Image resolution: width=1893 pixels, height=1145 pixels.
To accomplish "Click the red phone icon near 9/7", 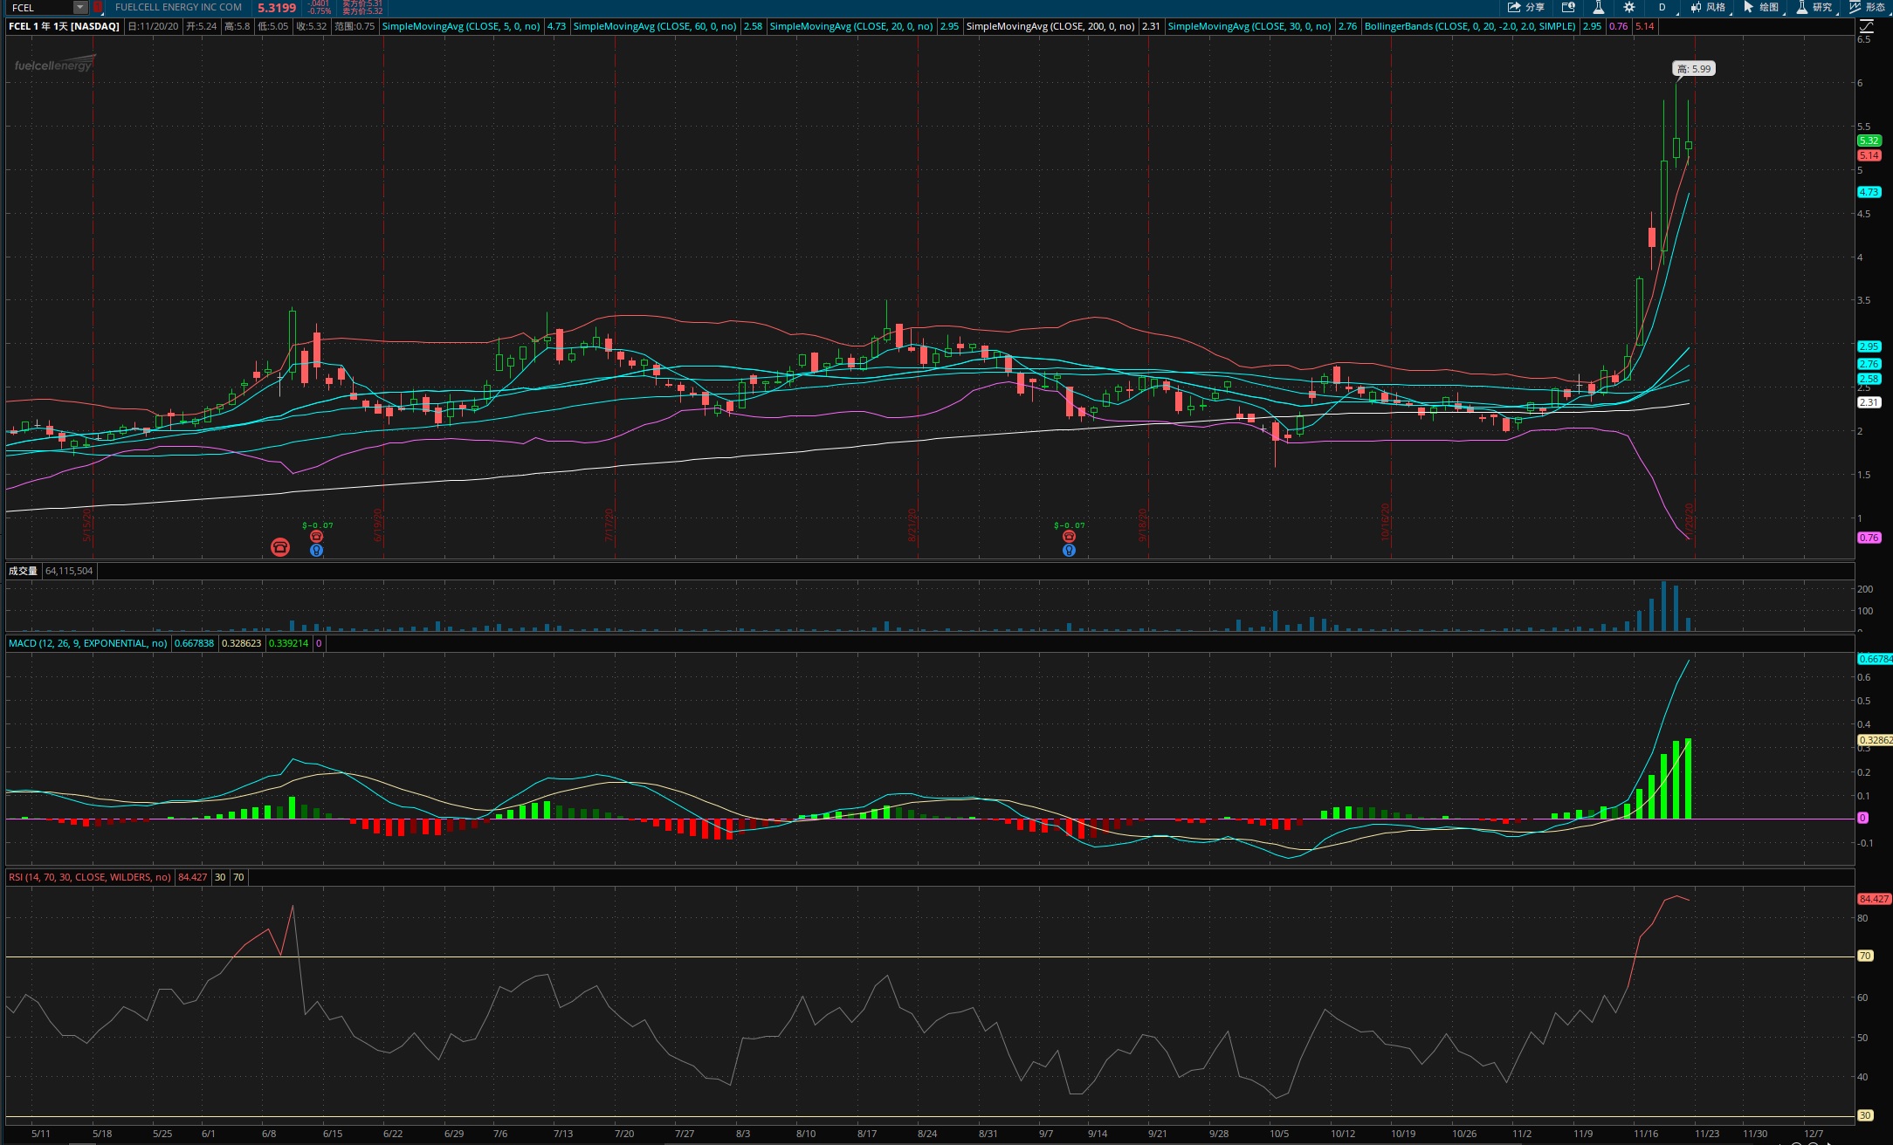I will 1069,537.
